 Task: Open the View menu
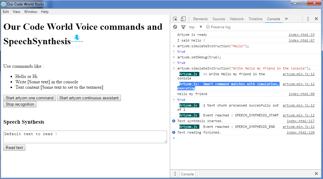[x=17, y=12]
